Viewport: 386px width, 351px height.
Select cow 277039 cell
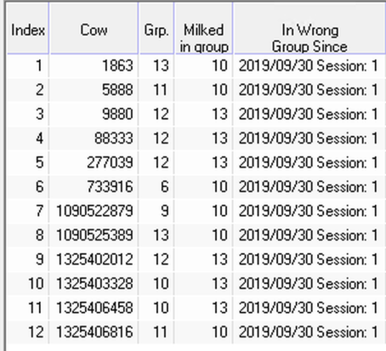(x=94, y=162)
